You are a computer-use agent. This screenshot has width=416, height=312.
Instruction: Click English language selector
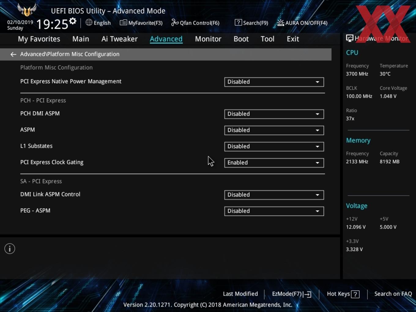coord(102,23)
